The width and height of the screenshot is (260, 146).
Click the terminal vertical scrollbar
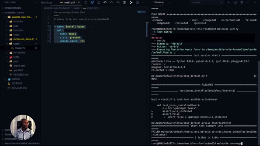click(259, 103)
